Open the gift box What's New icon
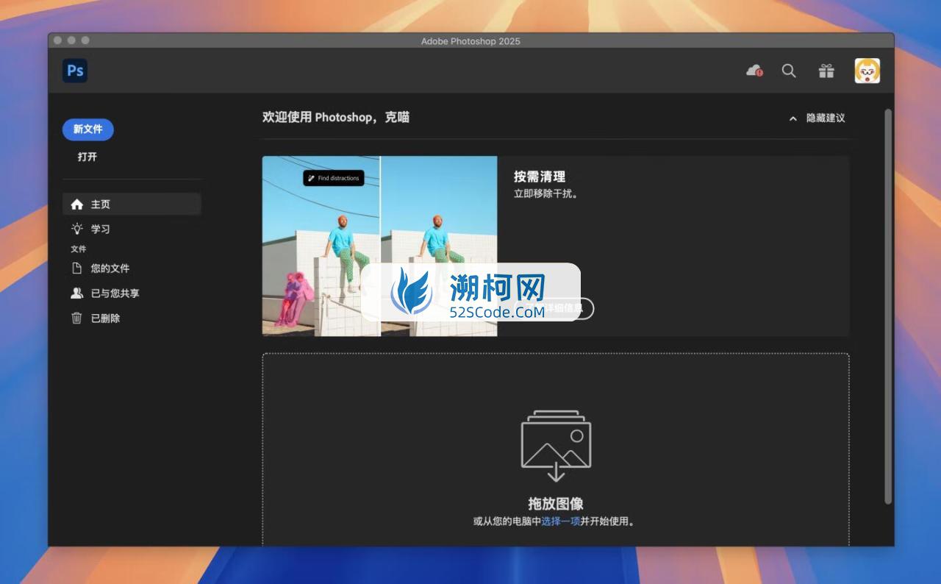The image size is (941, 584). click(x=827, y=71)
